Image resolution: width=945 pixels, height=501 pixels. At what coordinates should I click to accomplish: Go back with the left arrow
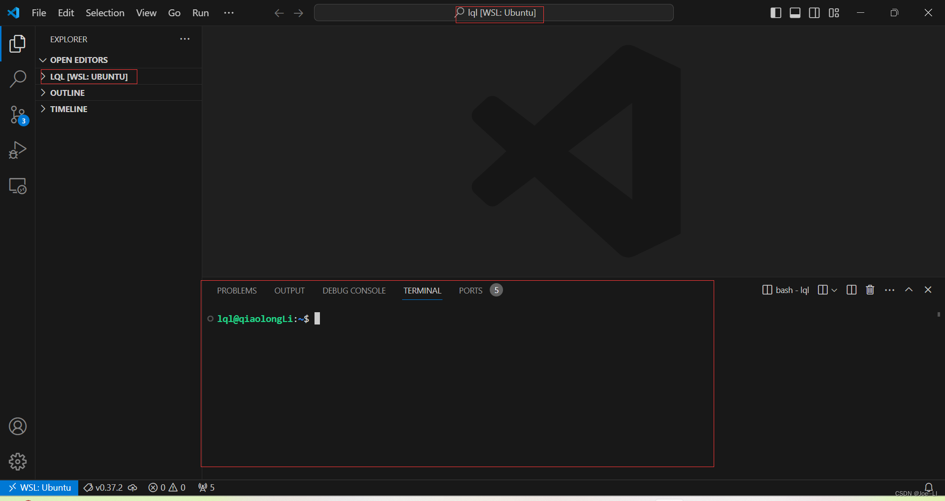click(279, 13)
